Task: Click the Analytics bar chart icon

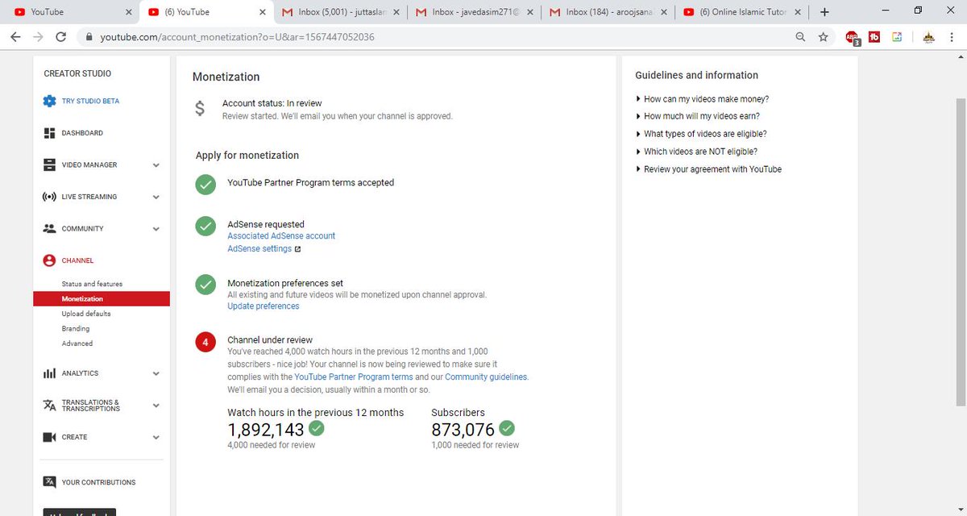Action: pos(49,373)
